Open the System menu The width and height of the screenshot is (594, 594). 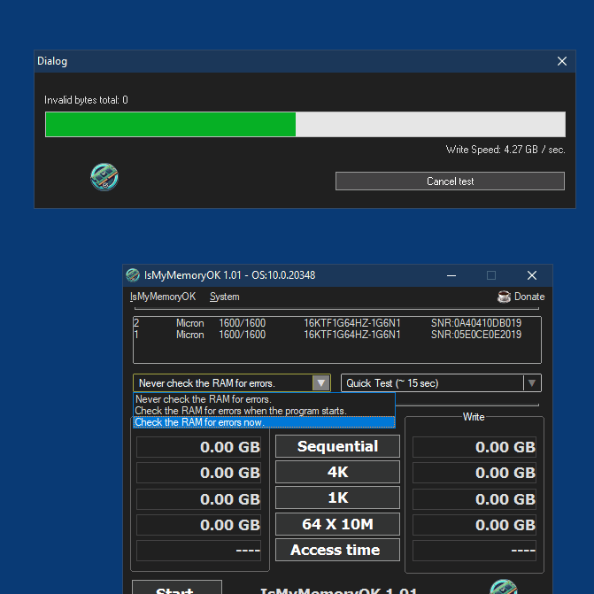[224, 297]
